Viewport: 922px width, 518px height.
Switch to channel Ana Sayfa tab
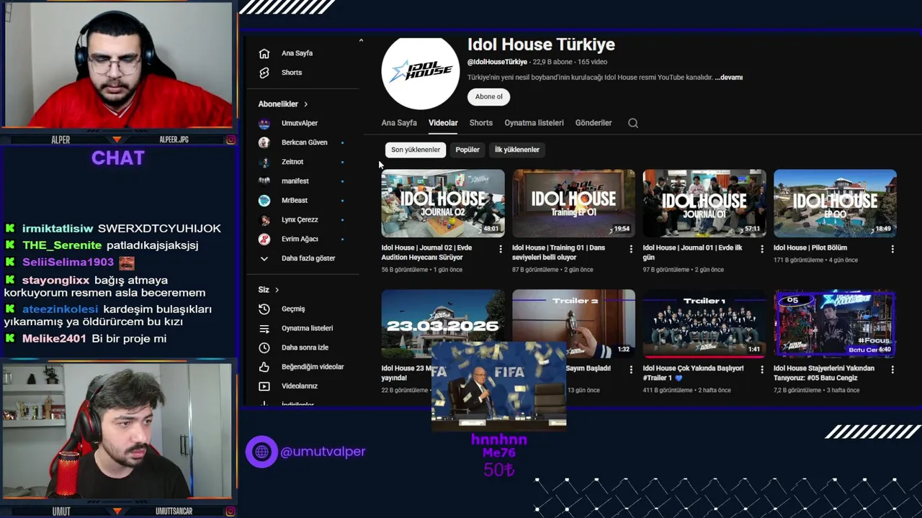pyautogui.click(x=399, y=123)
